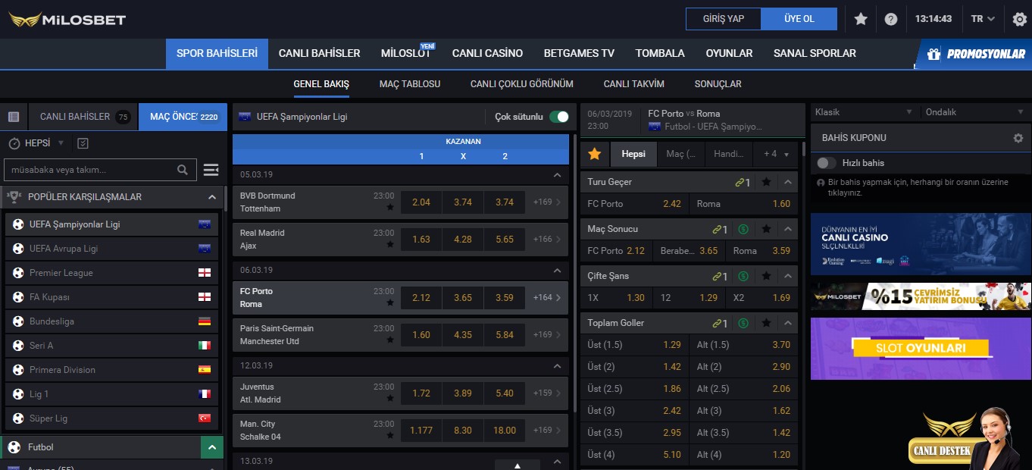Image resolution: width=1032 pixels, height=470 pixels.
Task: Open the HEPSİ time filter dropdown
Action: (x=36, y=143)
